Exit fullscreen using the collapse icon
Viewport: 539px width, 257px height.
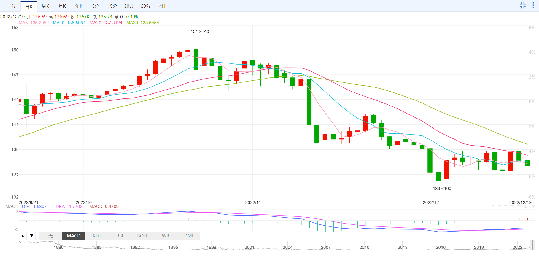pyautogui.click(x=523, y=5)
